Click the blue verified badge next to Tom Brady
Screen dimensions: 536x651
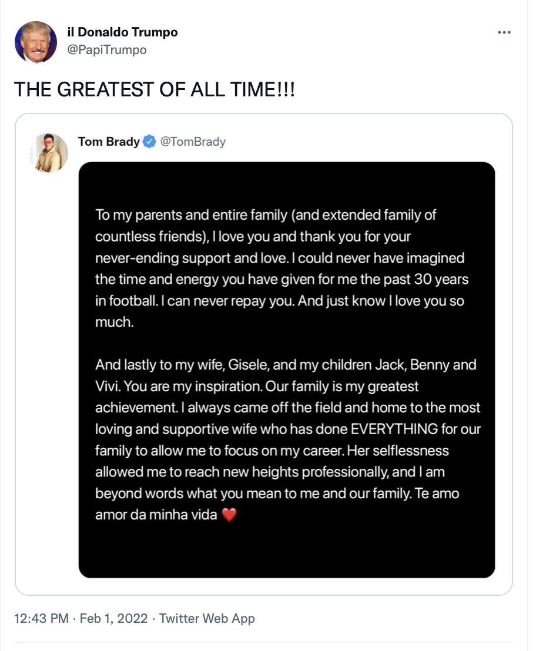tap(149, 142)
